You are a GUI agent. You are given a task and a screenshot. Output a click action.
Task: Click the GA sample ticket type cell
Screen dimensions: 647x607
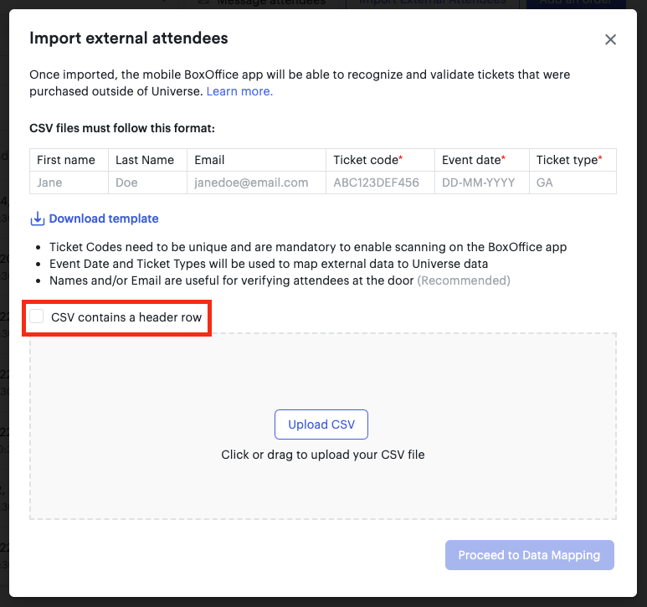click(573, 183)
